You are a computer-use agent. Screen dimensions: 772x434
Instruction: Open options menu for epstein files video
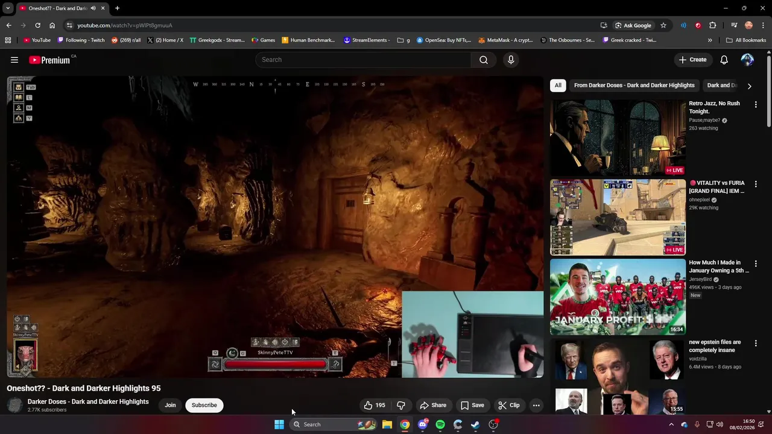[x=756, y=343]
